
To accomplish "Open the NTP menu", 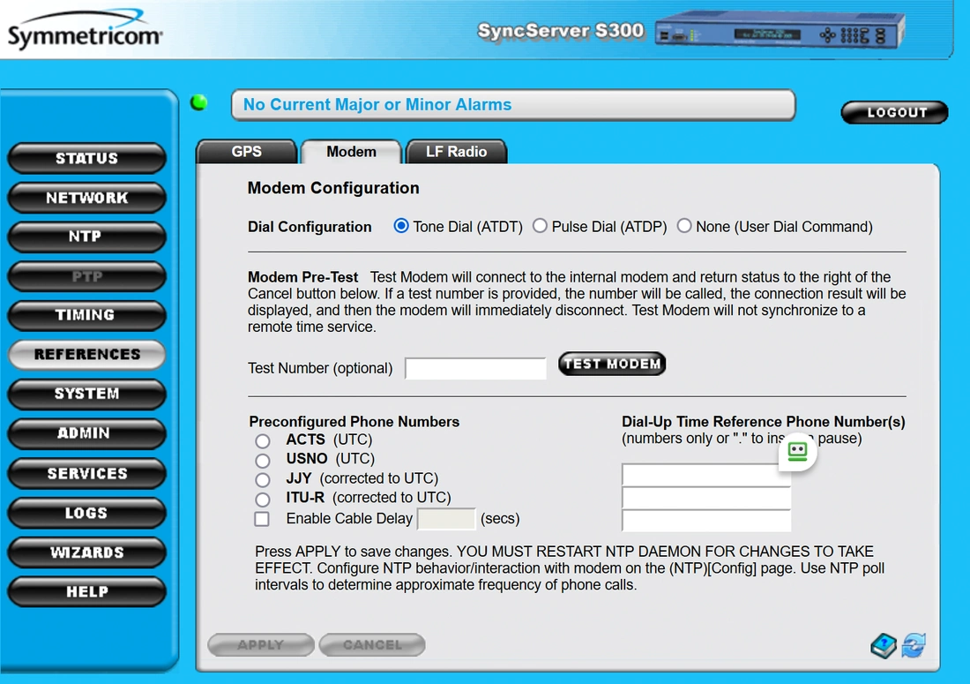I will tap(86, 237).
